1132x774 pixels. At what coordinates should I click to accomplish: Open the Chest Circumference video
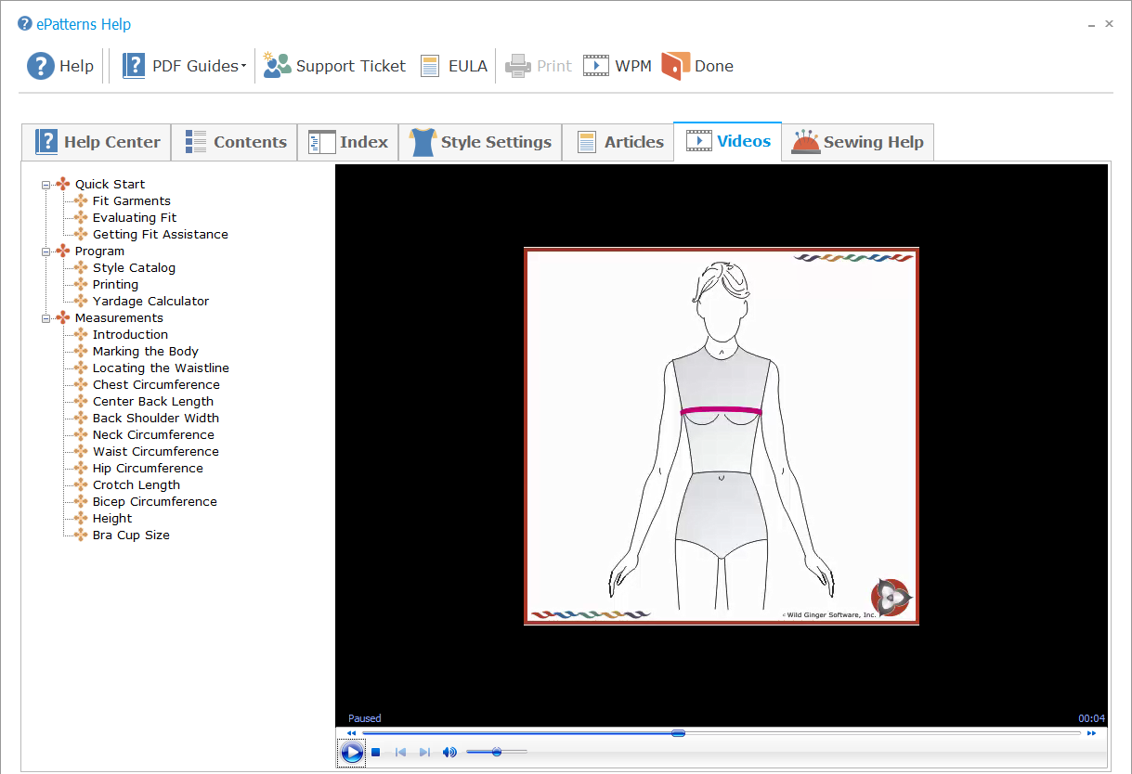coord(156,385)
